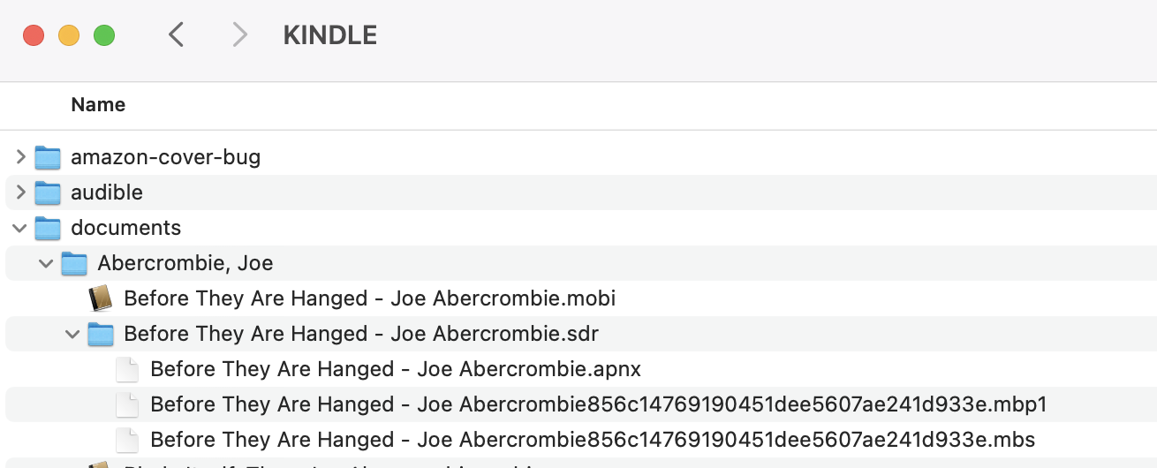
Task: Select the file name ending in .mbp1
Action: pyautogui.click(x=598, y=404)
